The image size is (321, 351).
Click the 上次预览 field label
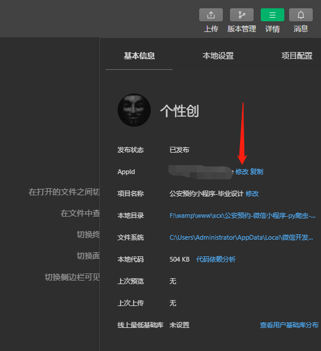pyautogui.click(x=131, y=281)
